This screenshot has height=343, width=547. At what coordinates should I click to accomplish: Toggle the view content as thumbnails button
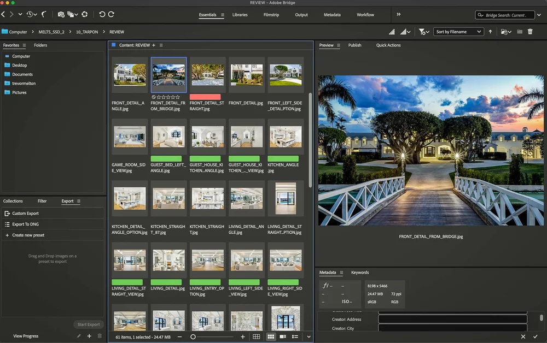(270, 337)
